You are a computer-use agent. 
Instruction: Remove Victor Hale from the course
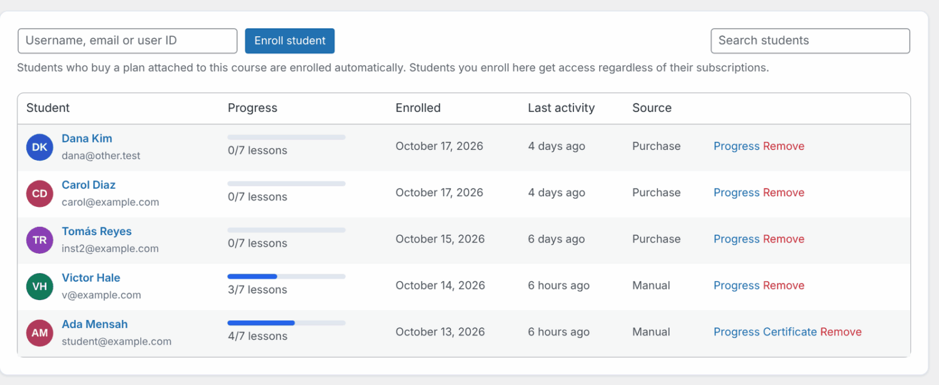point(784,286)
